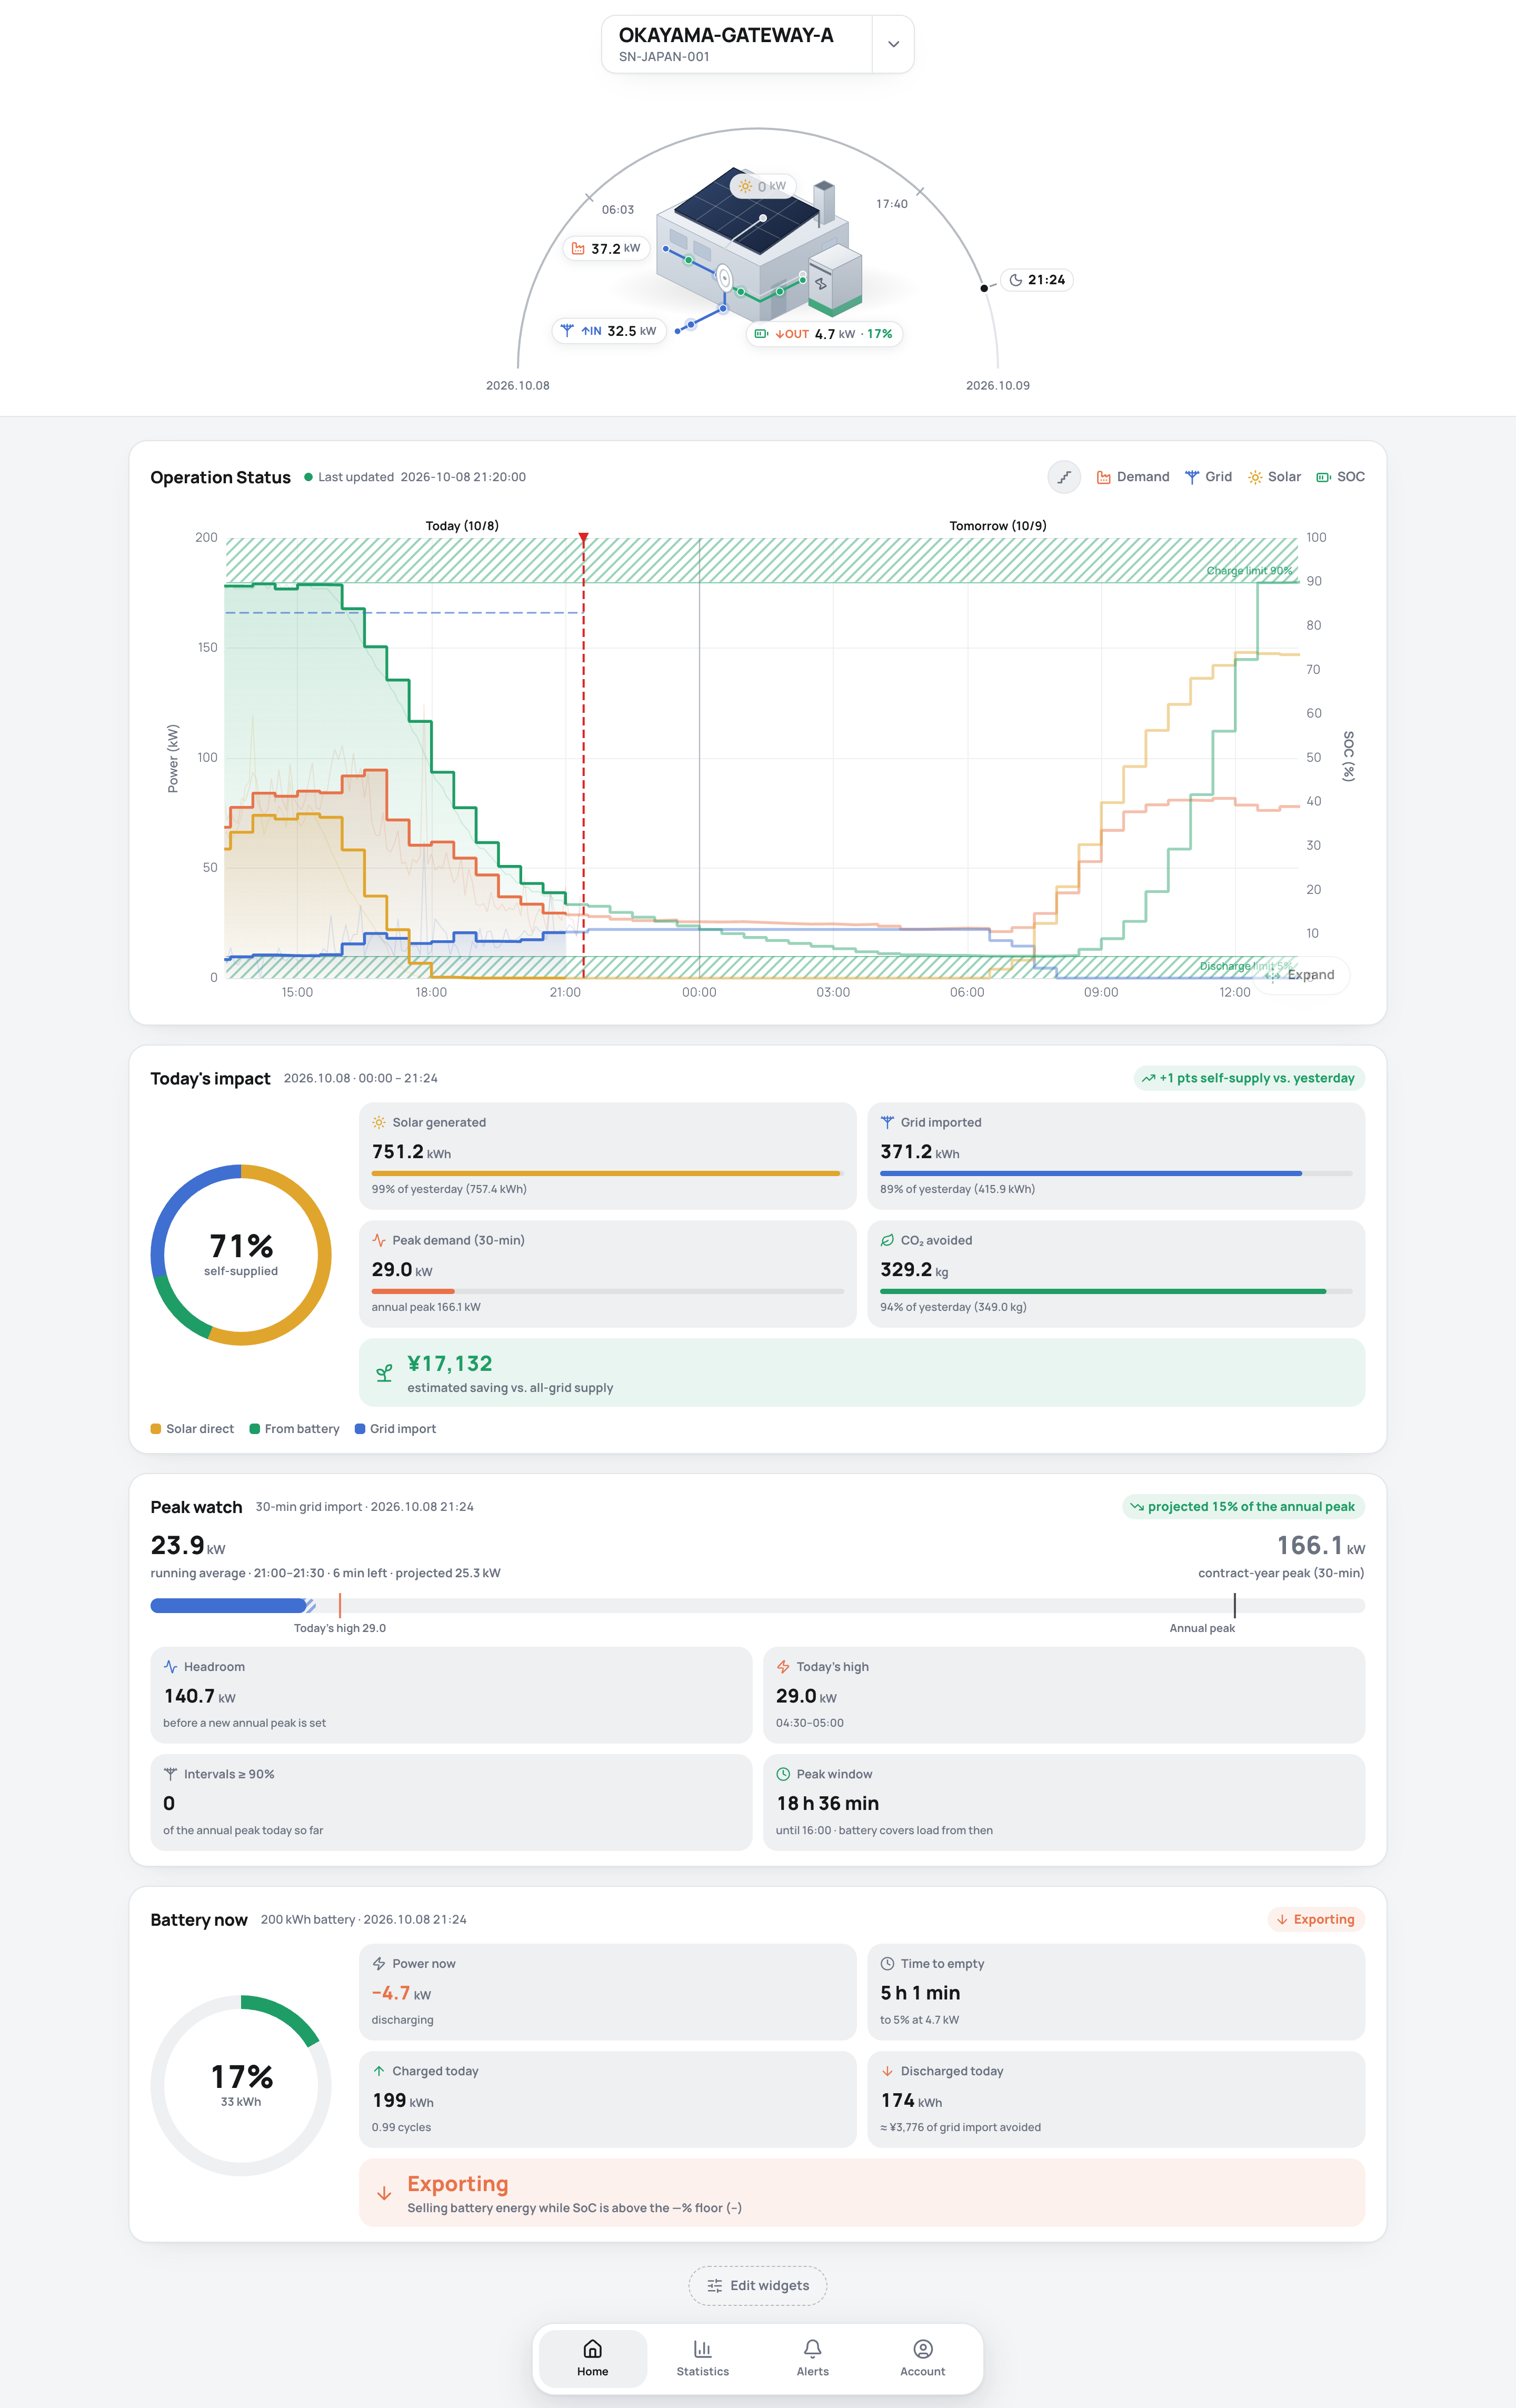1516x2408 pixels.
Task: Click the Peak watch progress bar
Action: coord(757,1606)
